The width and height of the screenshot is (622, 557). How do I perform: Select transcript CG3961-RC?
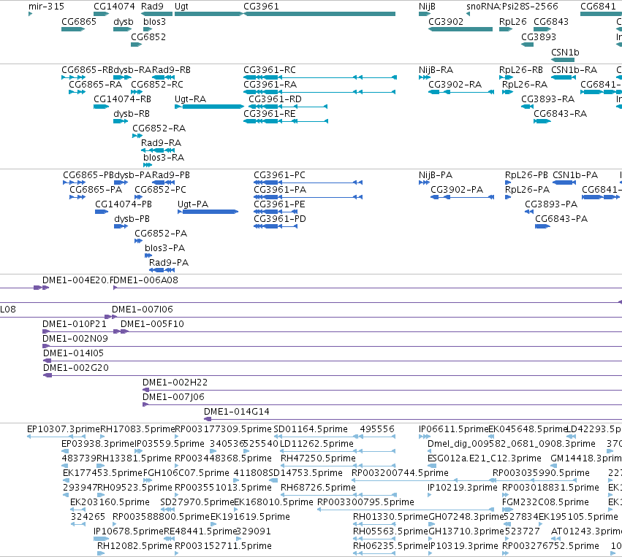[319, 77]
